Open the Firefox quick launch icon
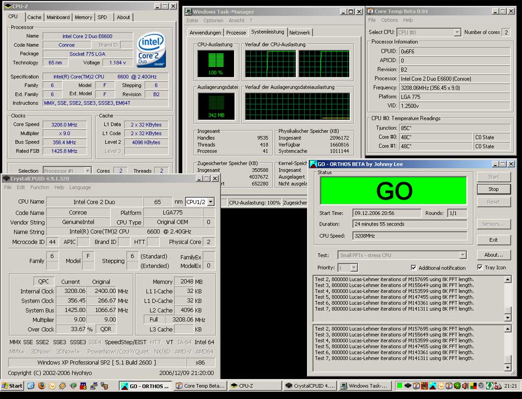 coord(42,386)
